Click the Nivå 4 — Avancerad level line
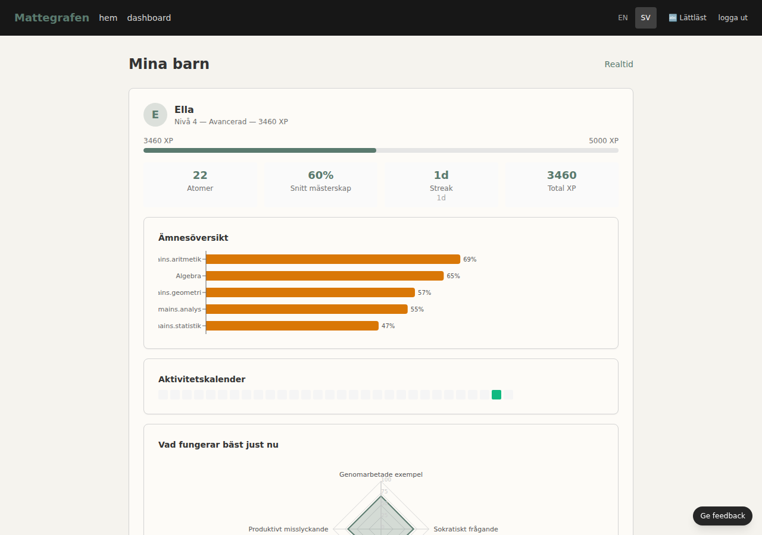762x535 pixels. (231, 122)
